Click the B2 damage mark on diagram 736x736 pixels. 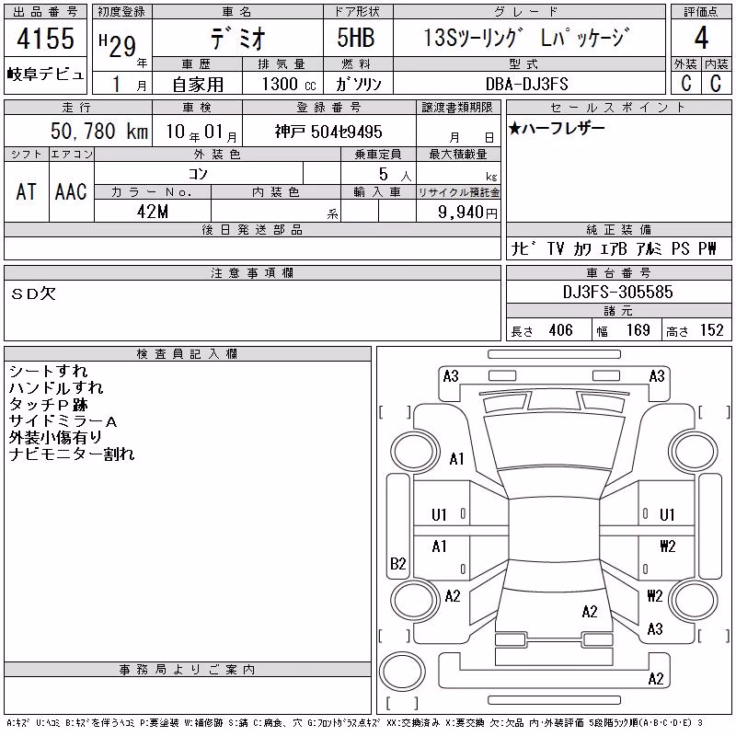coord(398,563)
